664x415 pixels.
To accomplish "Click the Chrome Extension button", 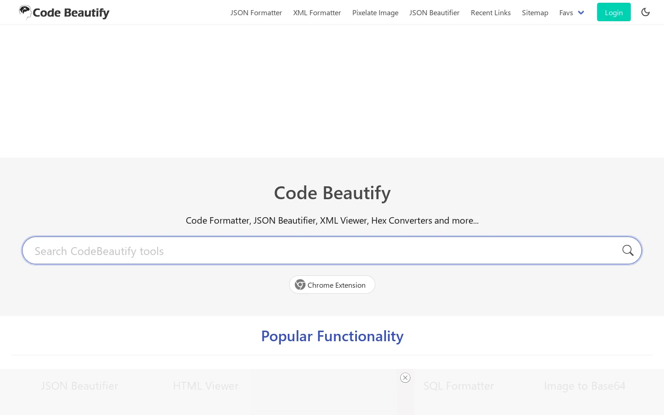I will [332, 285].
